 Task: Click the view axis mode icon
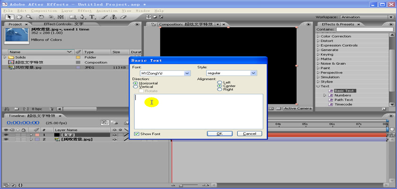click(161, 17)
